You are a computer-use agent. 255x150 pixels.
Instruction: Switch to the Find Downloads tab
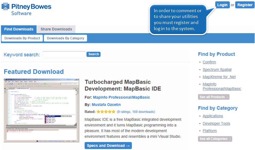coord(19,29)
